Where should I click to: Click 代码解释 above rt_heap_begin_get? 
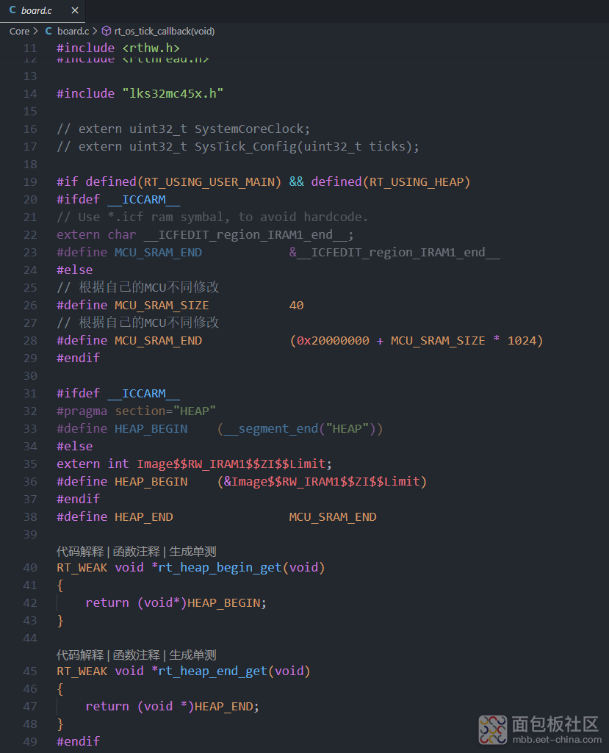[x=80, y=551]
